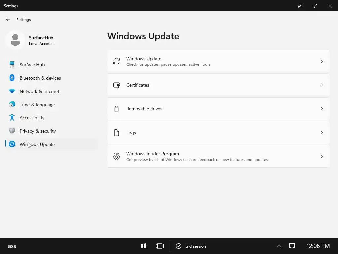Click the expand fullscreen icon in title bar
The width and height of the screenshot is (338, 254).
[x=315, y=6]
